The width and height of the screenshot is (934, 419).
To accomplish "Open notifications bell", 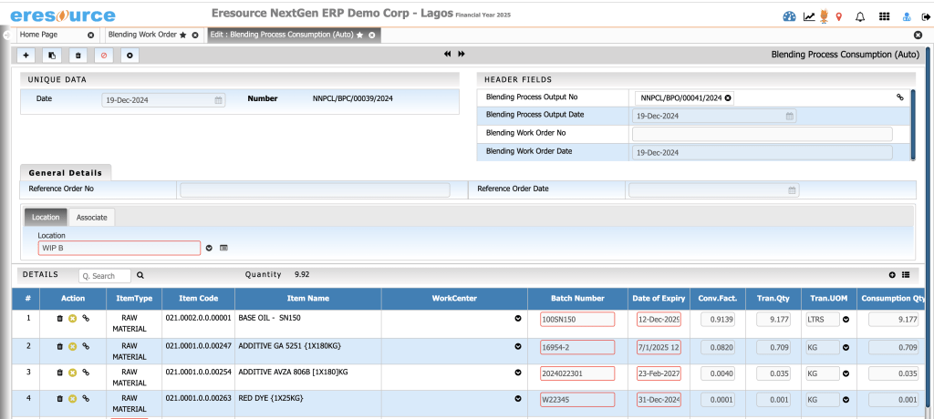I will (x=859, y=16).
